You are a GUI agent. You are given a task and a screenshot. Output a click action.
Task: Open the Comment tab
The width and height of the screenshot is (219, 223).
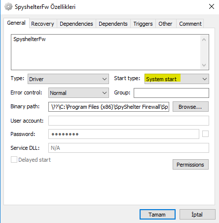point(190,24)
